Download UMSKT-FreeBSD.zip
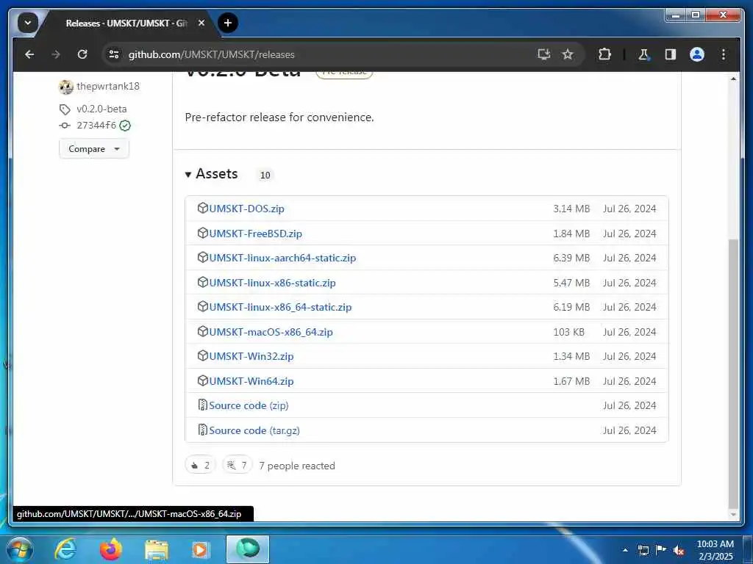 click(x=255, y=234)
